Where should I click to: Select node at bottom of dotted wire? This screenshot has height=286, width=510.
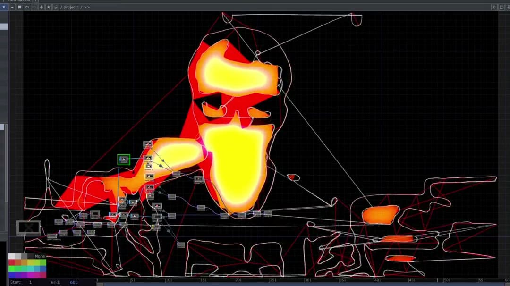181,245
